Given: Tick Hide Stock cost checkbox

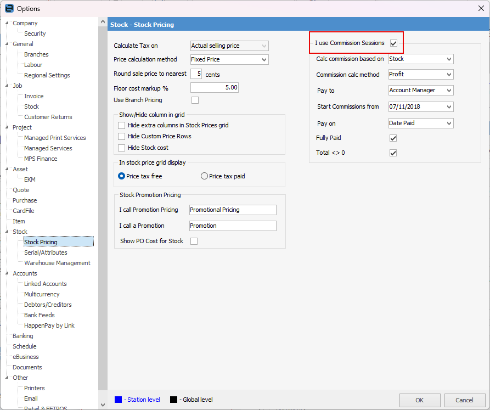Looking at the screenshot, I should pos(122,148).
